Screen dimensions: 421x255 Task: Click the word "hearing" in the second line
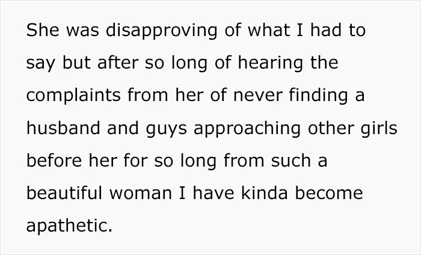coord(271,63)
